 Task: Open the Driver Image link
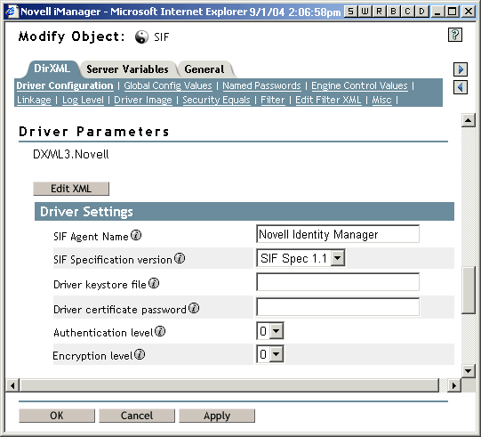click(143, 100)
